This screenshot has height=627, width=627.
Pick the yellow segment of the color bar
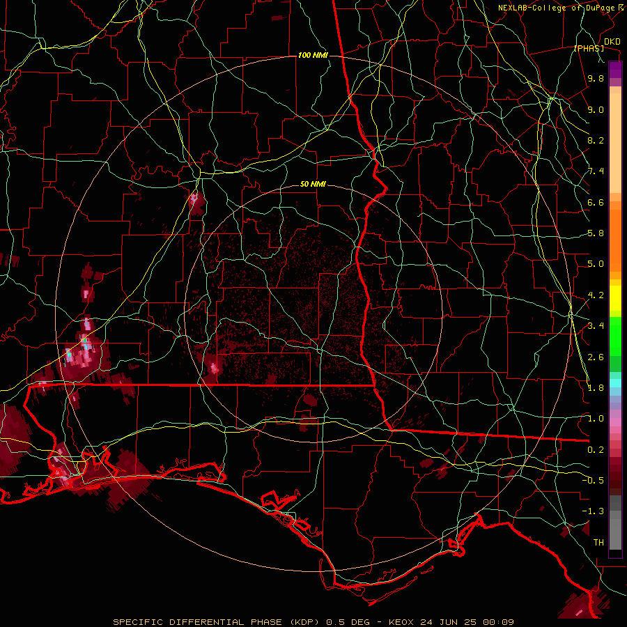click(615, 298)
